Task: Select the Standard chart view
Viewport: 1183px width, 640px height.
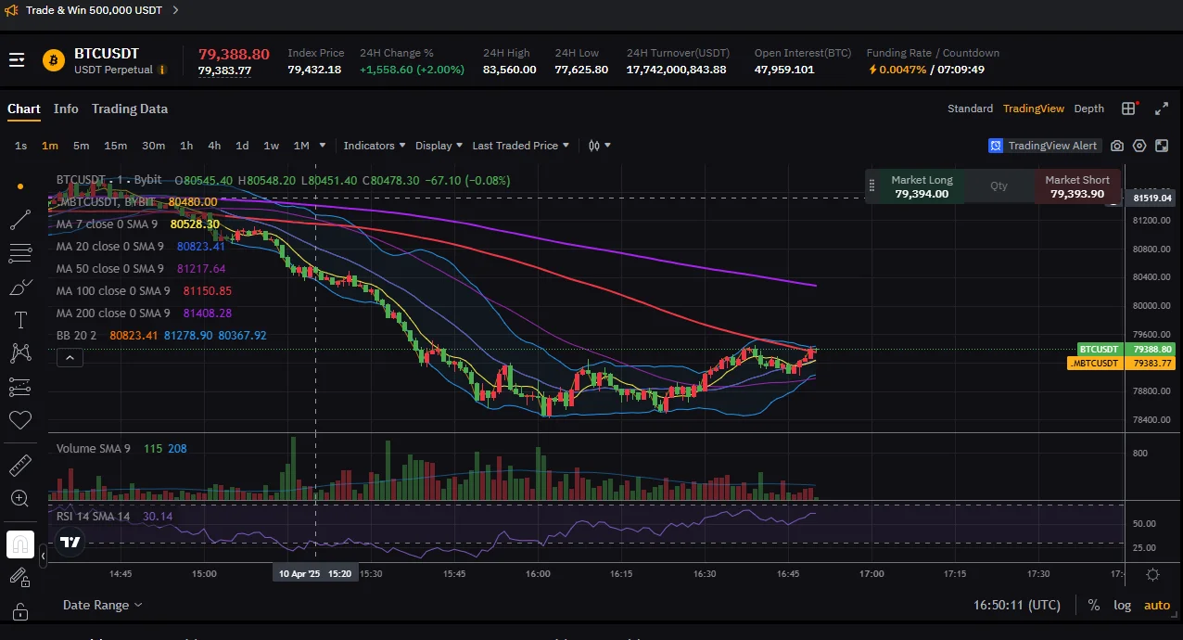Action: point(970,109)
